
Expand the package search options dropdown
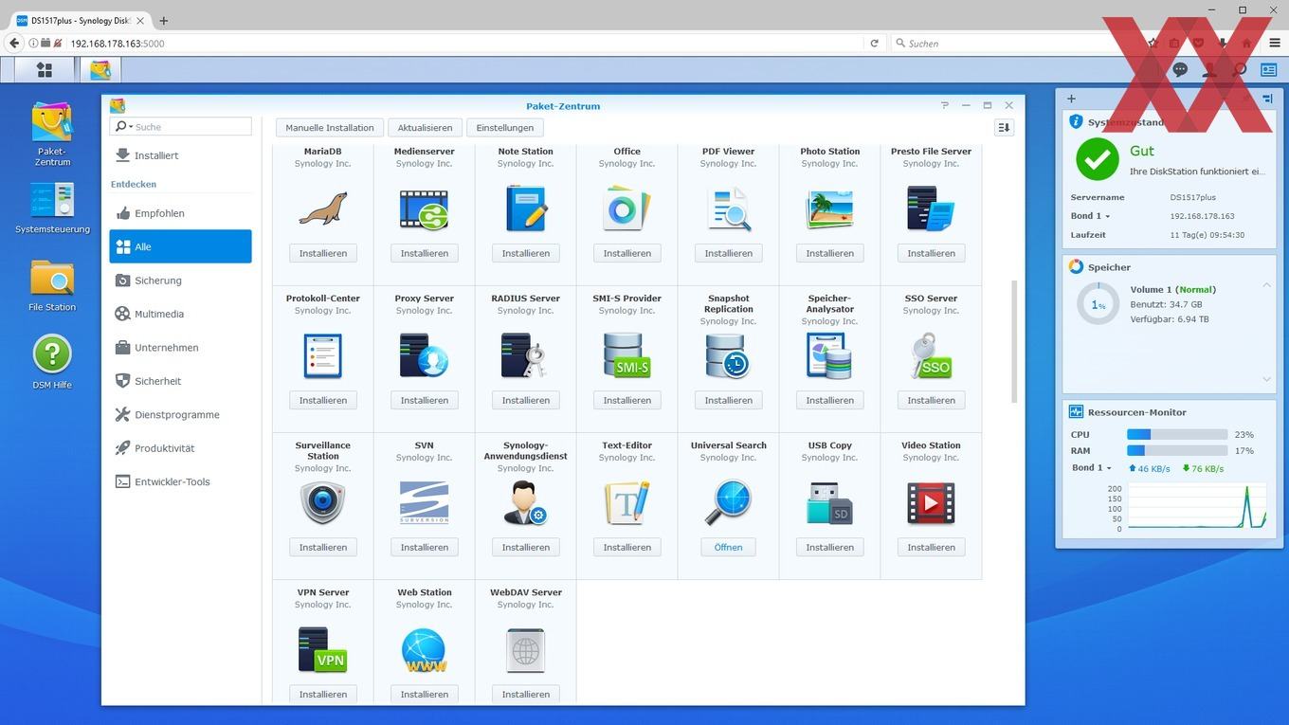(123, 126)
